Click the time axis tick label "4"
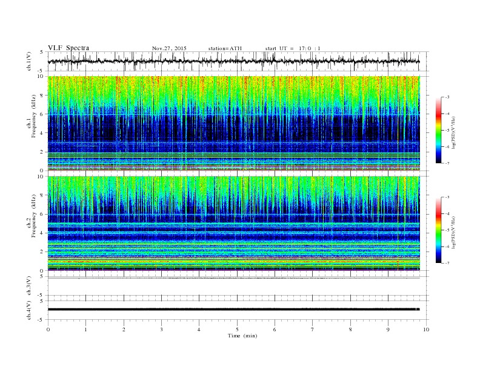Screen dimensions: 480x370 pos(199,329)
